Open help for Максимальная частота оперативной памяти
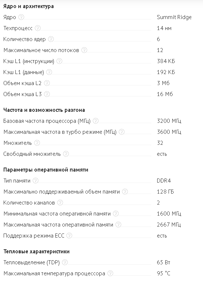Image resolution: width=203 pixels, height=283 pixels. (118, 224)
